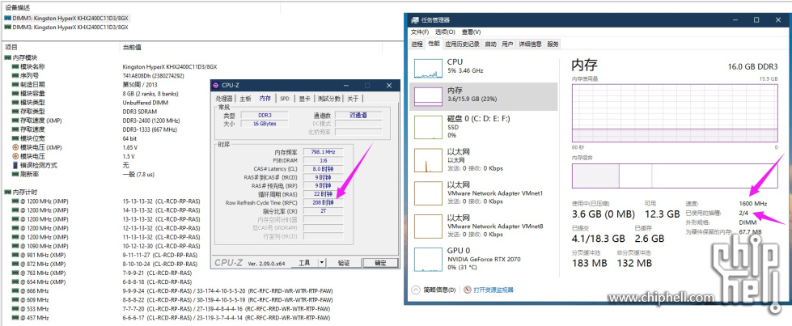Maximize the Task Manager window
792x326 pixels.
pyautogui.click(x=756, y=20)
